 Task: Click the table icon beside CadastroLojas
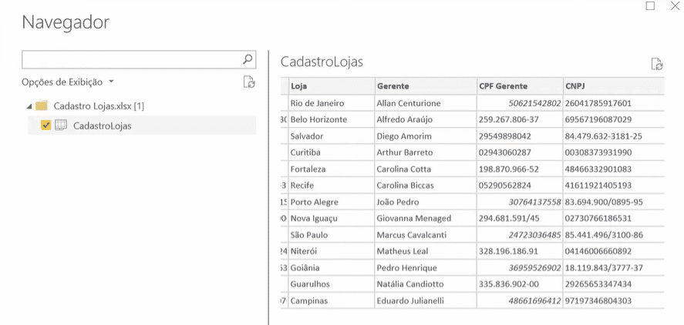[x=61, y=126]
